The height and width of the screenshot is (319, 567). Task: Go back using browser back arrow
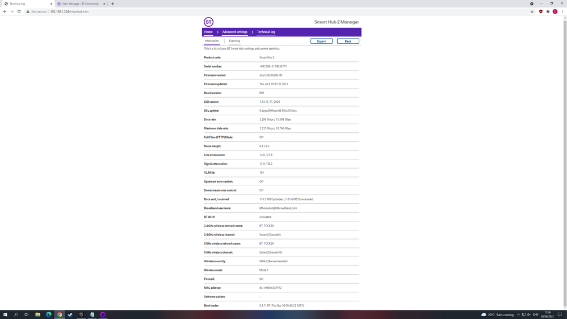(x=5, y=11)
